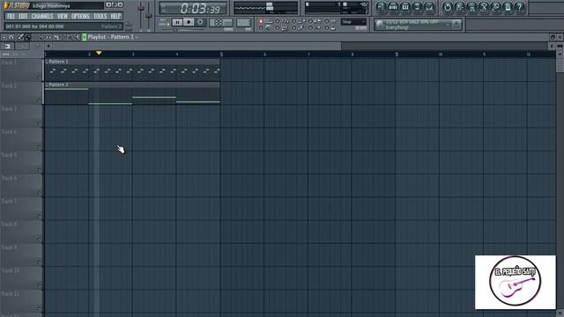Show the mixer via shortcut icon
The height and width of the screenshot is (317, 564).
click(429, 7)
